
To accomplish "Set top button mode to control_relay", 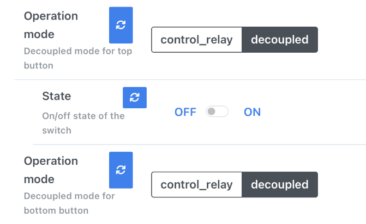I will point(196,40).
